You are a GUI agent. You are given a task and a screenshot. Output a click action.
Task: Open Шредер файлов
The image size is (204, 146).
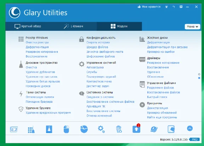(x=97, y=47)
